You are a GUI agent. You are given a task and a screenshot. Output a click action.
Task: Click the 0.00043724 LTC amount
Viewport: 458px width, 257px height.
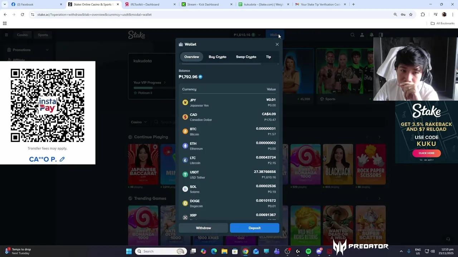[266, 157]
